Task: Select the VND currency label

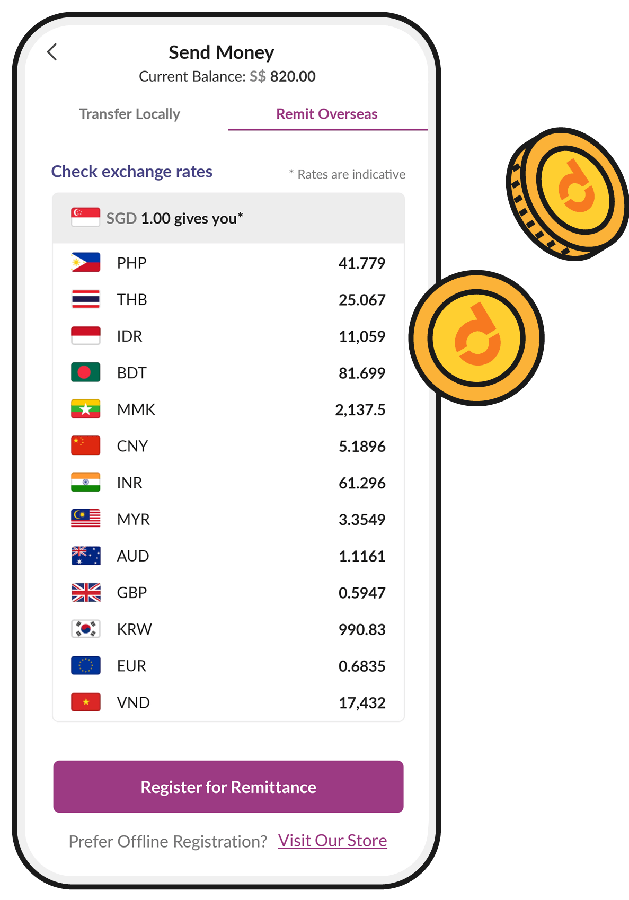Action: (x=133, y=702)
